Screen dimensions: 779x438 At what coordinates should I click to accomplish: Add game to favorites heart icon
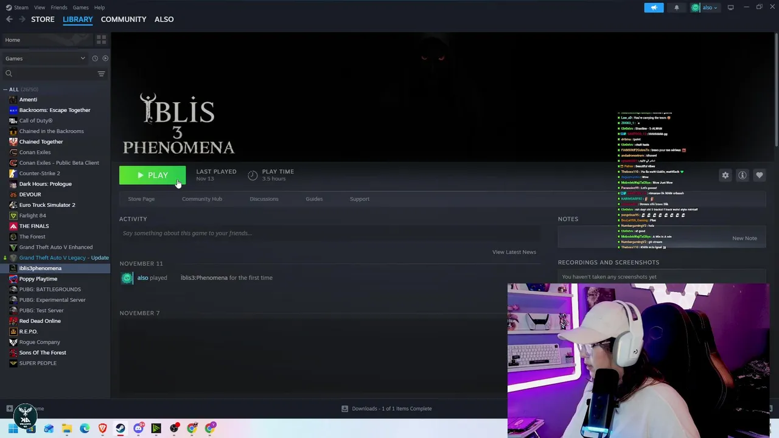click(760, 175)
